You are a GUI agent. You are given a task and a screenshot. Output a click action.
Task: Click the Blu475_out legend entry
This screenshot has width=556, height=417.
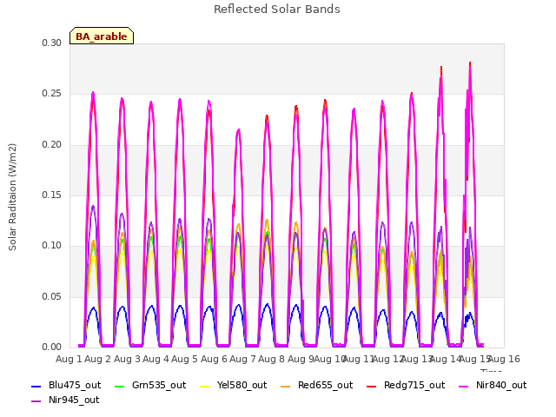click(x=66, y=385)
